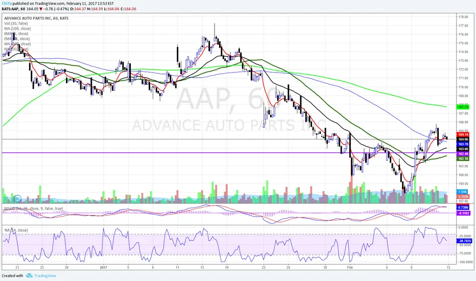Select the BATS:AAP, 60 symbol header
Image resolution: width=476 pixels, height=281 pixels.
pos(13,9)
